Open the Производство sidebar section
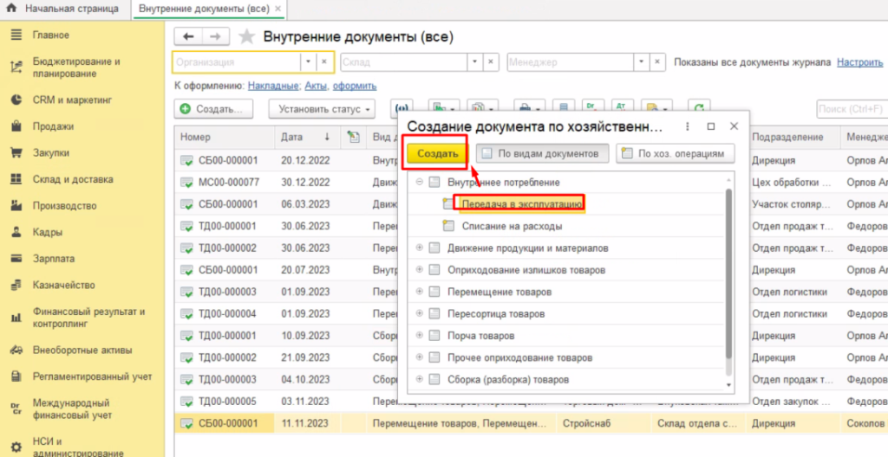888x457 pixels. pos(64,206)
